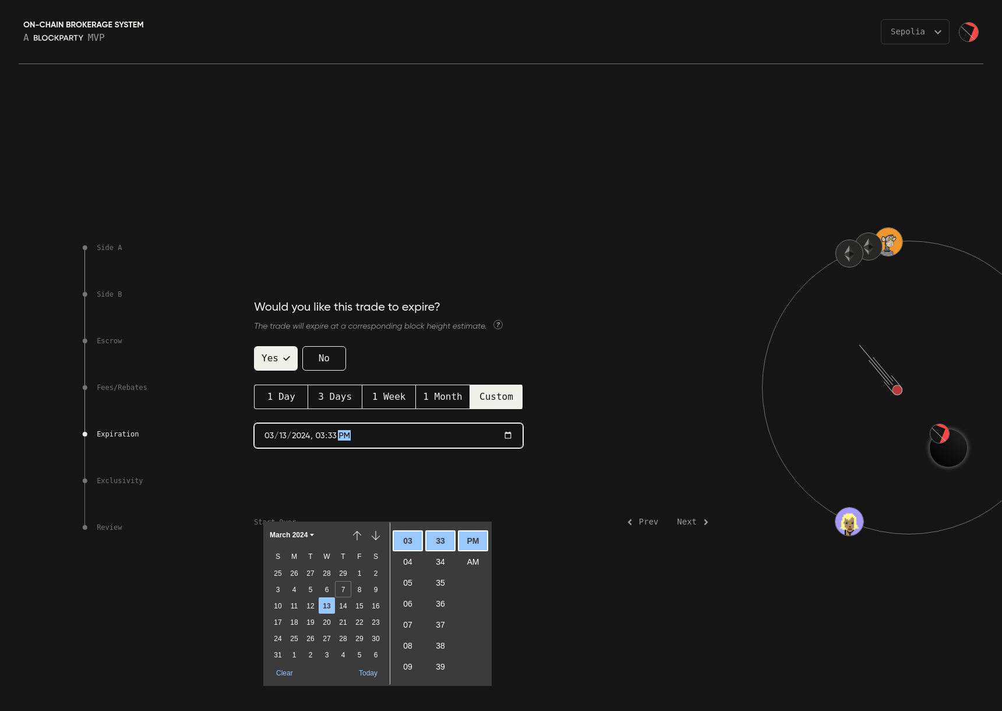Viewport: 1002px width, 711px height.
Task: Click the help question mark icon
Action: tap(498, 325)
